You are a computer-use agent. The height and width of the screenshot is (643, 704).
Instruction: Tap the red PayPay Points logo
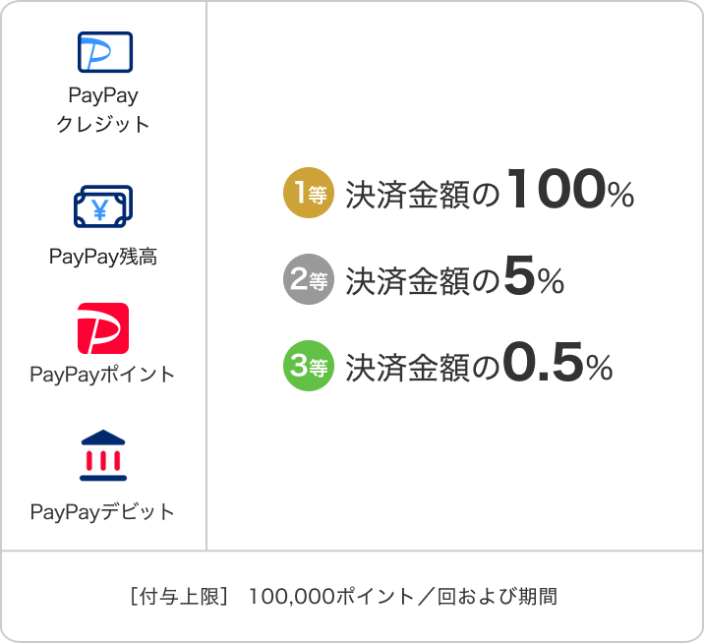pyautogui.click(x=103, y=328)
